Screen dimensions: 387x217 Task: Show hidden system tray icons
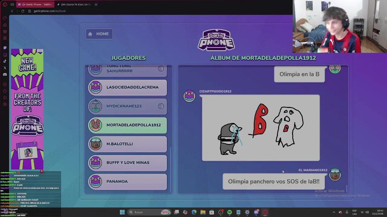coord(334,212)
